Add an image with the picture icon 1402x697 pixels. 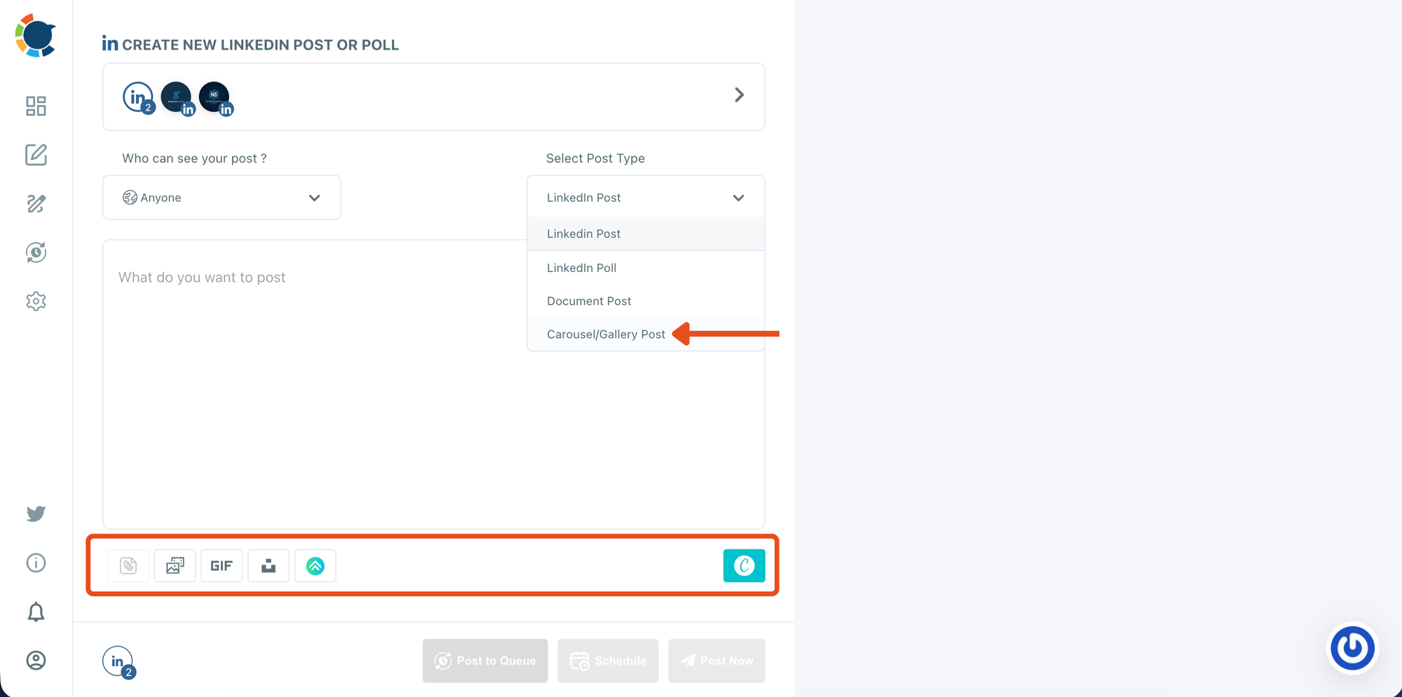click(175, 565)
